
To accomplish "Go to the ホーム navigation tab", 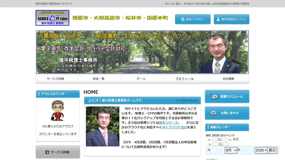I will [x=142, y=79].
